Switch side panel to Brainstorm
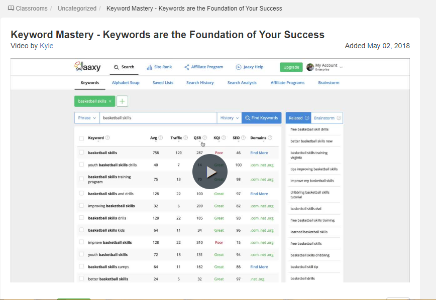Image resolution: width=436 pixels, height=300 pixels. (x=327, y=118)
